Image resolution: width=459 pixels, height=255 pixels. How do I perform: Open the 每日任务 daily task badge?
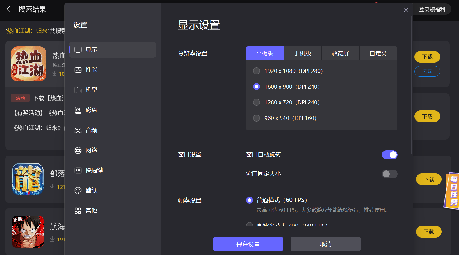pyautogui.click(x=452, y=191)
